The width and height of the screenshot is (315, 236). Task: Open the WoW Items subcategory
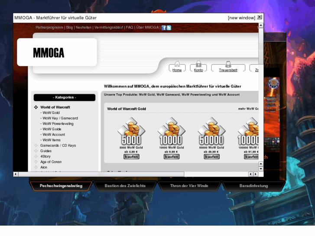click(x=52, y=140)
